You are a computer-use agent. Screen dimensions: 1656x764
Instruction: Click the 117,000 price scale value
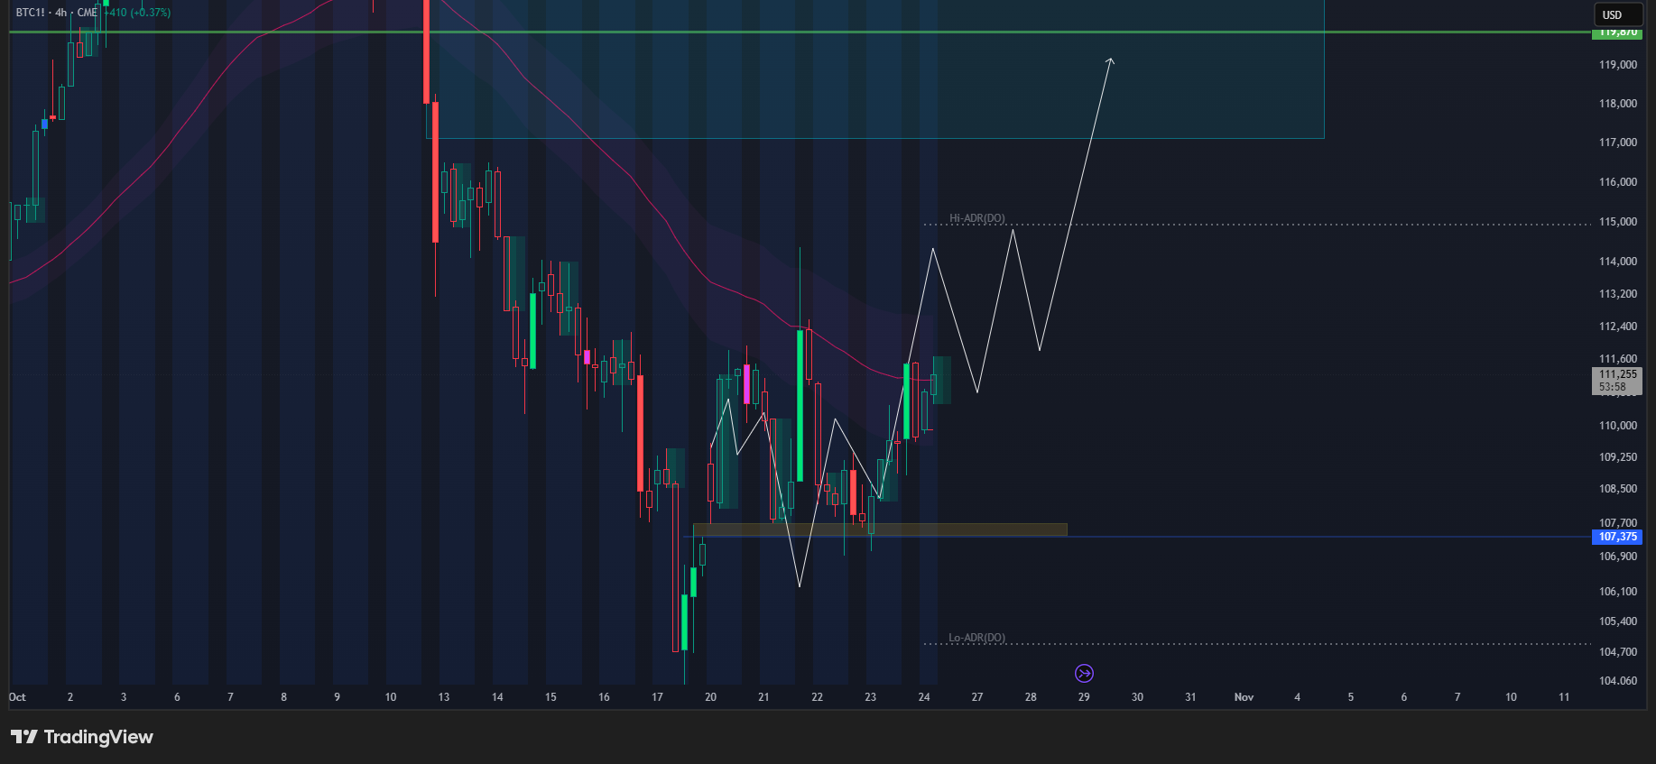coord(1618,143)
